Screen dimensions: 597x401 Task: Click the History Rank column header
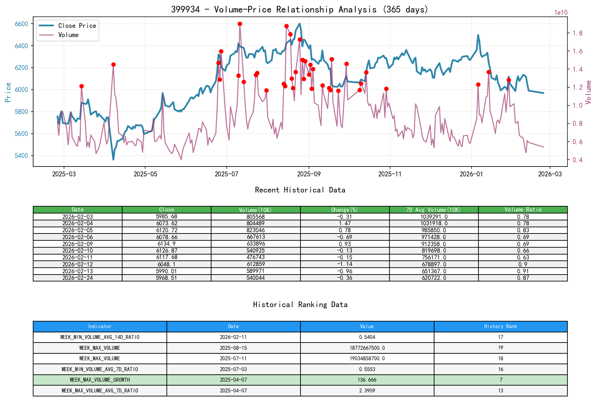[x=500, y=326]
